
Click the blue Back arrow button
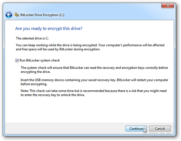point(9,15)
